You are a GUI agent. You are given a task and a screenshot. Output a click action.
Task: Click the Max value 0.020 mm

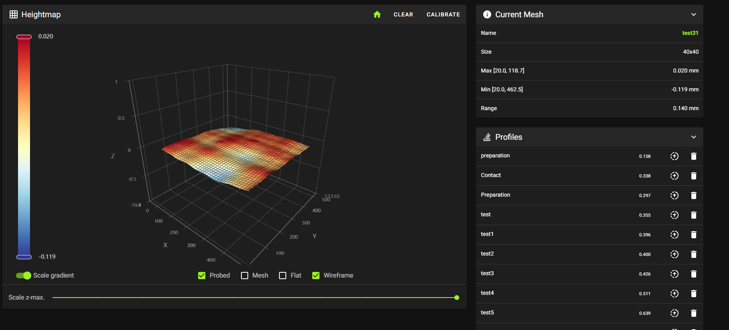[x=686, y=70]
